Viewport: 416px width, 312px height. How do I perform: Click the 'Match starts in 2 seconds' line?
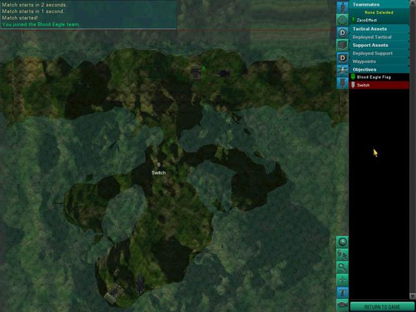click(34, 5)
